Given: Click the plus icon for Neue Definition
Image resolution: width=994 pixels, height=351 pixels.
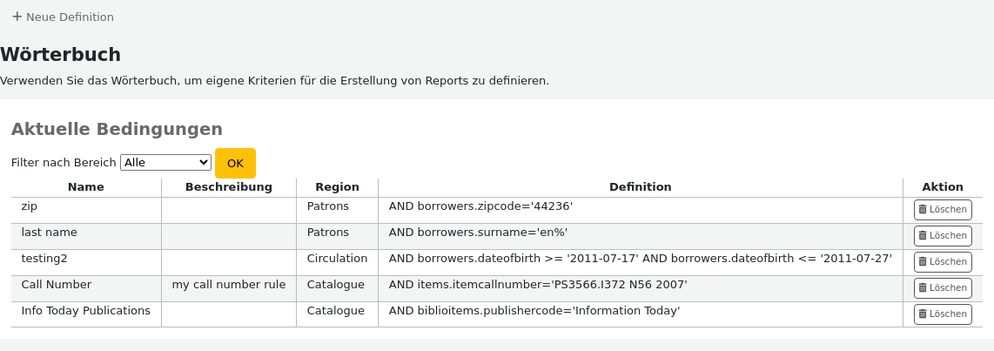Looking at the screenshot, I should [17, 17].
